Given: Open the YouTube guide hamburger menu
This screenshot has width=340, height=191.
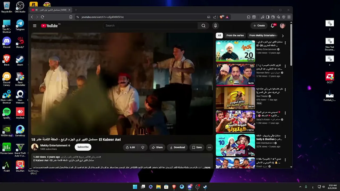Looking at the screenshot, I should coord(35,26).
